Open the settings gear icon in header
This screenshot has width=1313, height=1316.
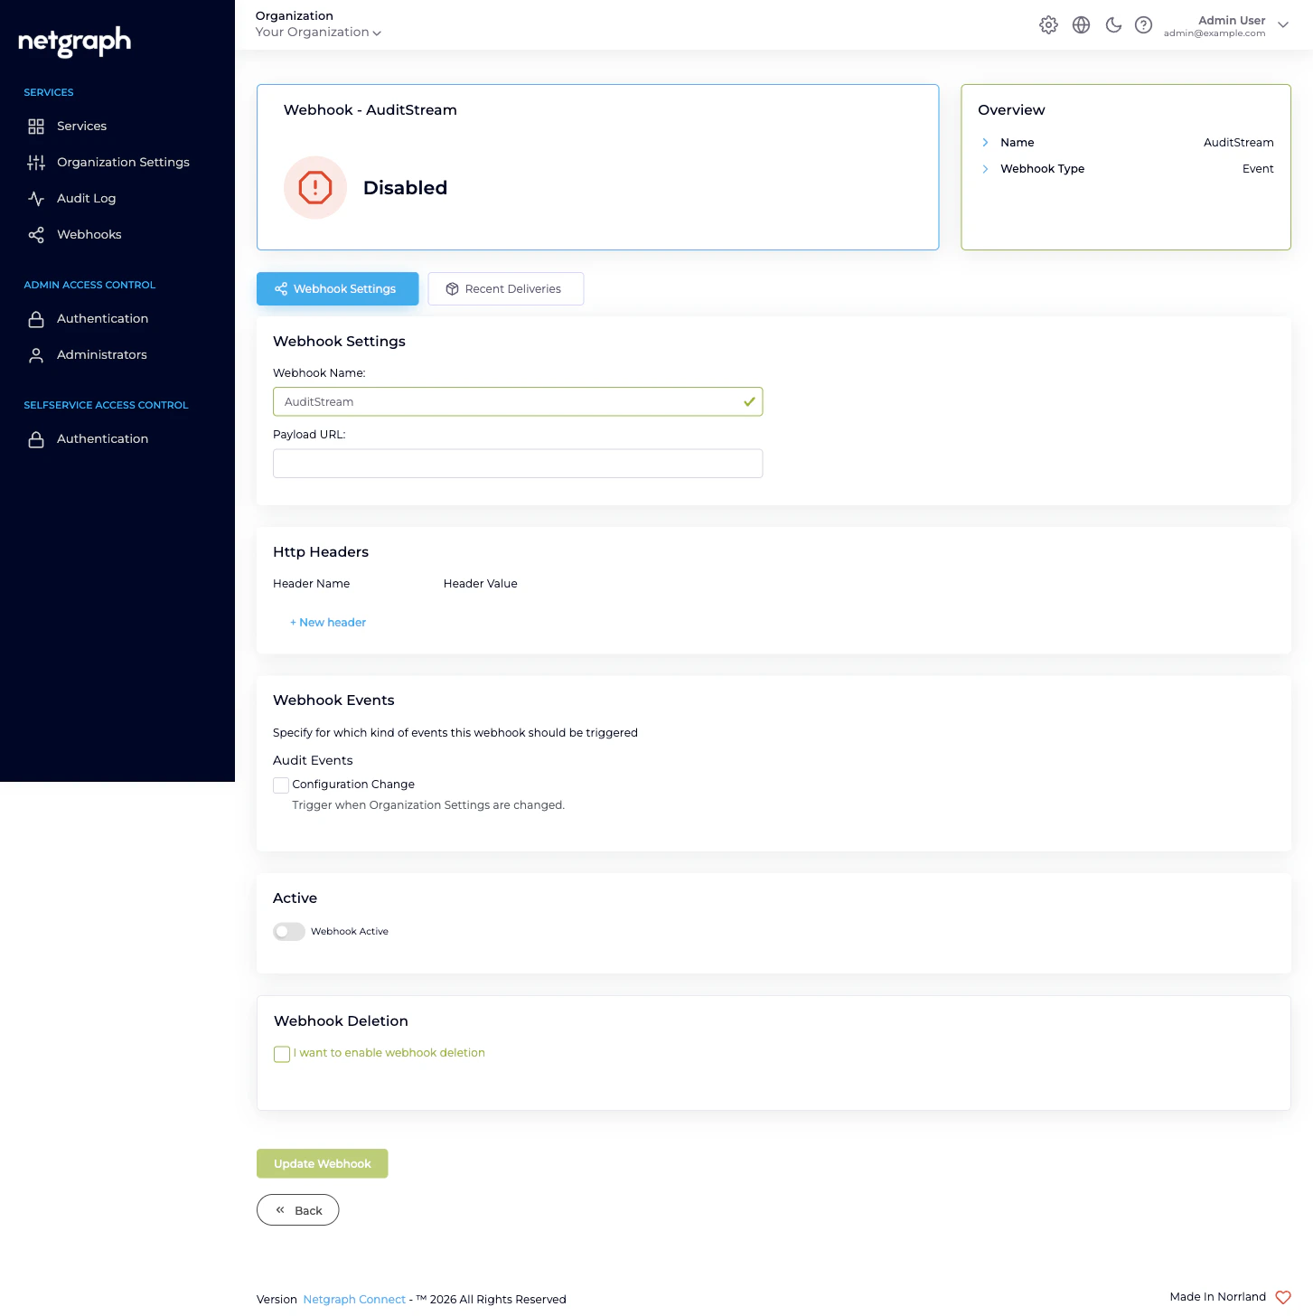[1048, 24]
